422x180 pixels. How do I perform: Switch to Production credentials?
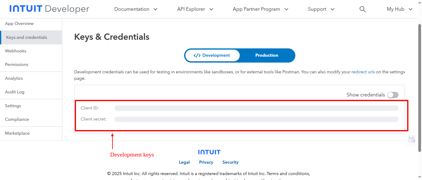[x=267, y=55]
